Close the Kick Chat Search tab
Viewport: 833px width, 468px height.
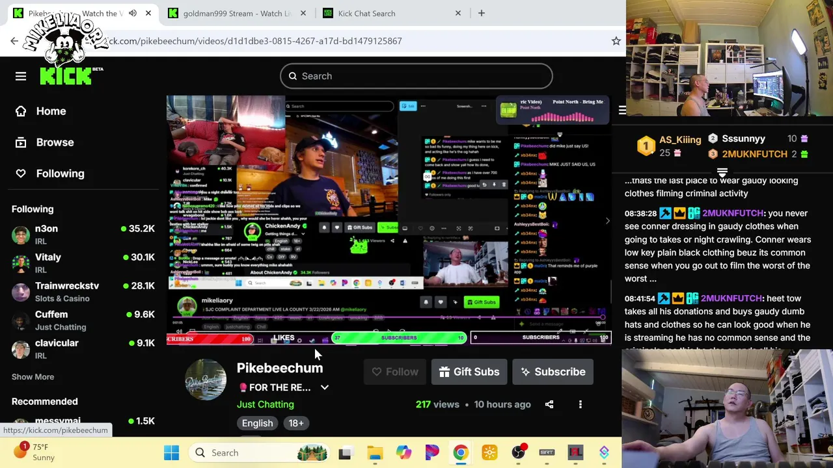pyautogui.click(x=457, y=13)
